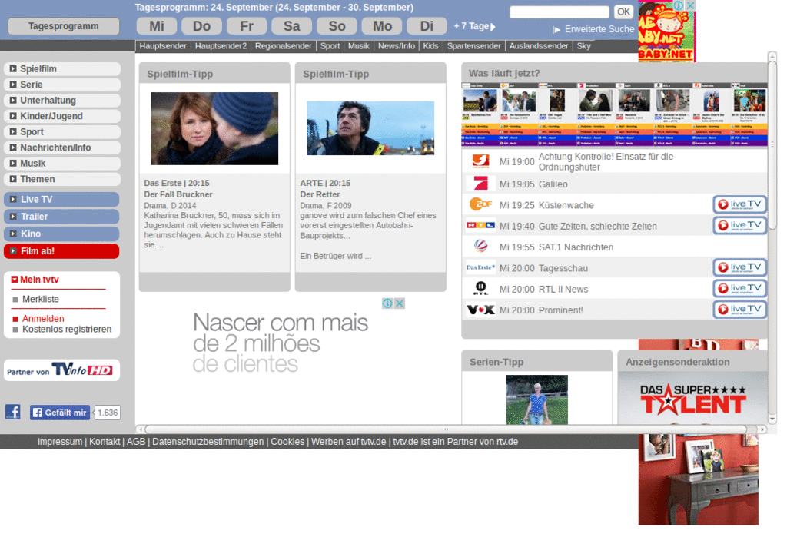The image size is (787, 537).
Task: Select Sa day tab
Action: click(x=291, y=26)
